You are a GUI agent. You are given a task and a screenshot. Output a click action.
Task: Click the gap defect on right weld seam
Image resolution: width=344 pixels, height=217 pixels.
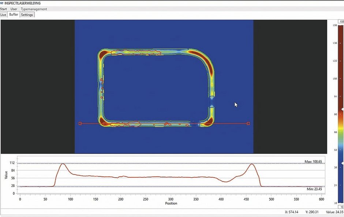pos(212,102)
